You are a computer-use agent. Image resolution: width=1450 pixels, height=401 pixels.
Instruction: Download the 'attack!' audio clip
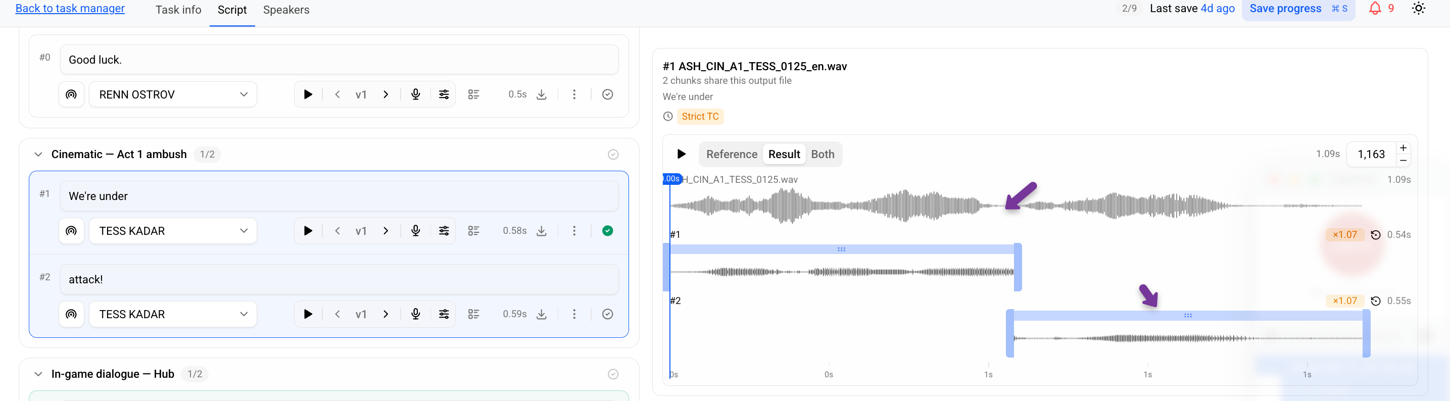tap(542, 314)
